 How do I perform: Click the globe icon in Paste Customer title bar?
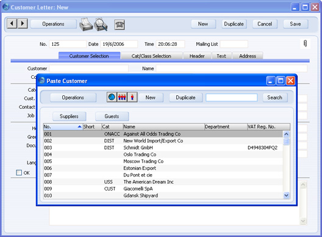pos(41,80)
